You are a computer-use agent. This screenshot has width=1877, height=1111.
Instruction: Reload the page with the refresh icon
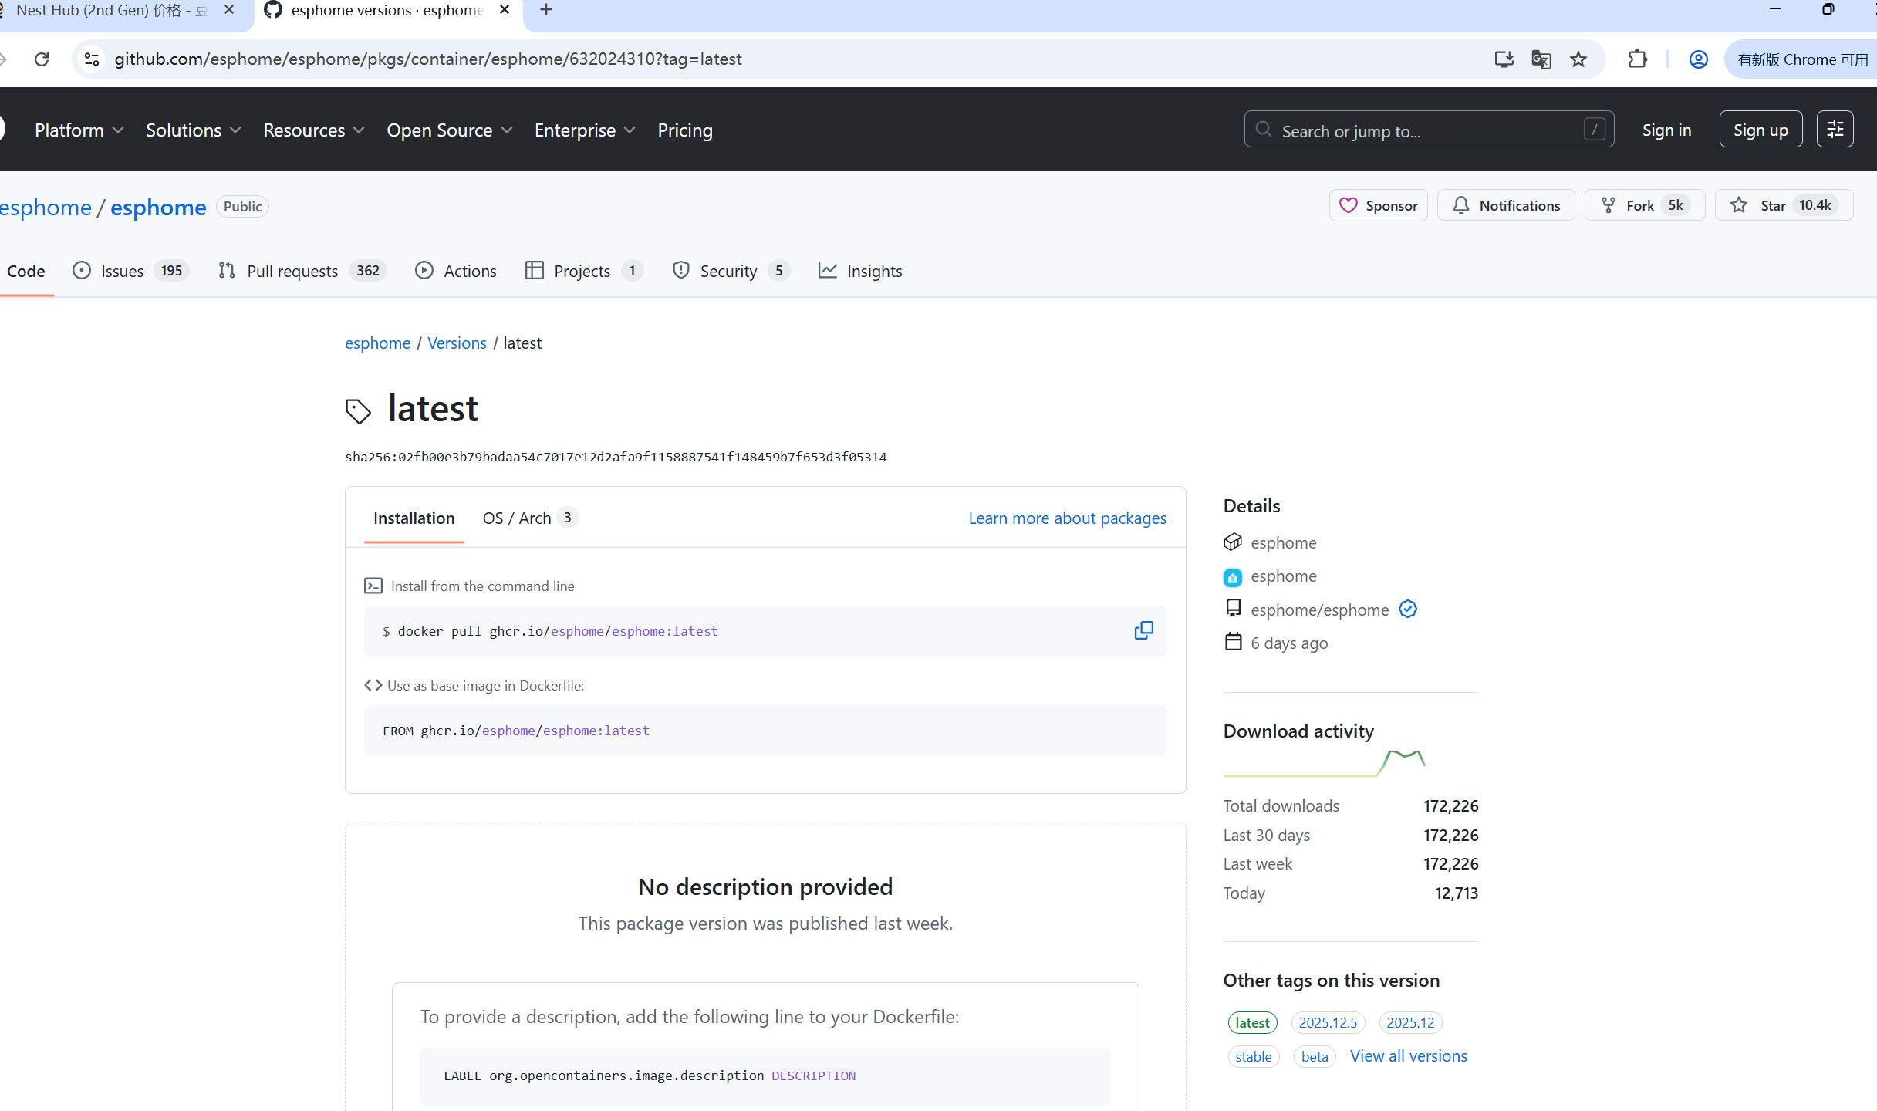[42, 59]
